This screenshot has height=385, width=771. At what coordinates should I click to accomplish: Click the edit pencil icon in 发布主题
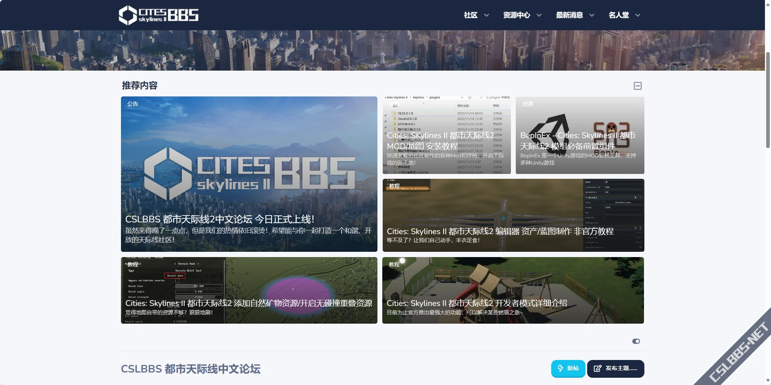pos(598,368)
